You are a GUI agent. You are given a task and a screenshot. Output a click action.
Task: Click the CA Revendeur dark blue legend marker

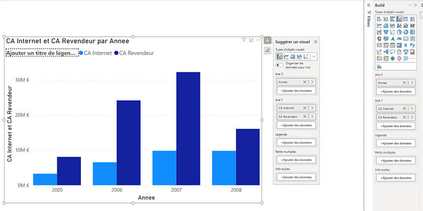(116, 53)
